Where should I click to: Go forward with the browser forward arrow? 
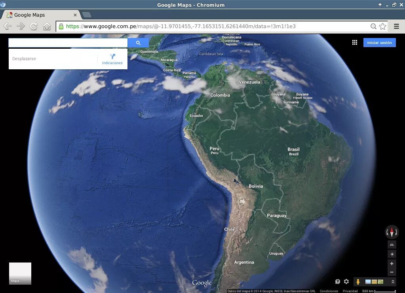(21, 26)
